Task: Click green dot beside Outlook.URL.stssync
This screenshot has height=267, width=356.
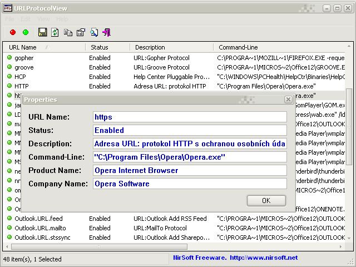Action: tap(9, 237)
